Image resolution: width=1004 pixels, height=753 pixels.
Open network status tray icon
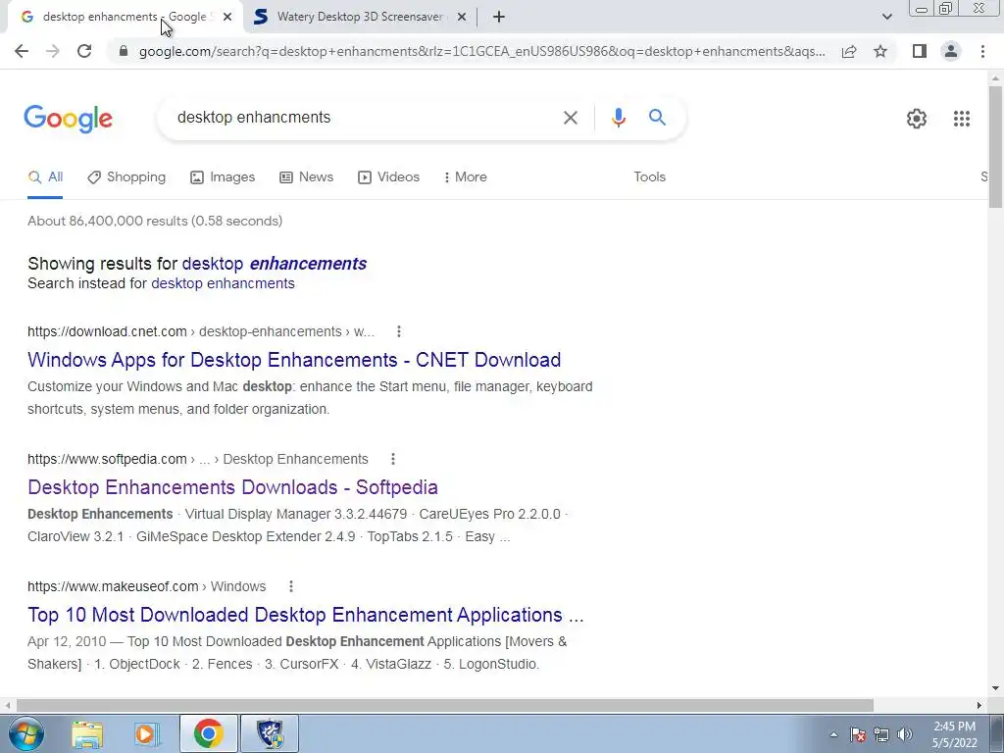[x=881, y=734]
